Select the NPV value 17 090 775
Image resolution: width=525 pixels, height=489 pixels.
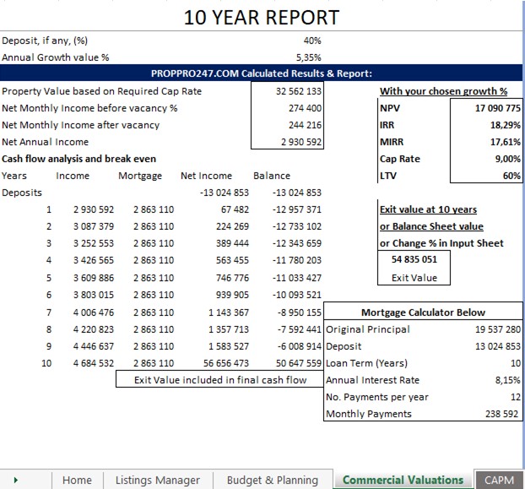pyautogui.click(x=498, y=108)
